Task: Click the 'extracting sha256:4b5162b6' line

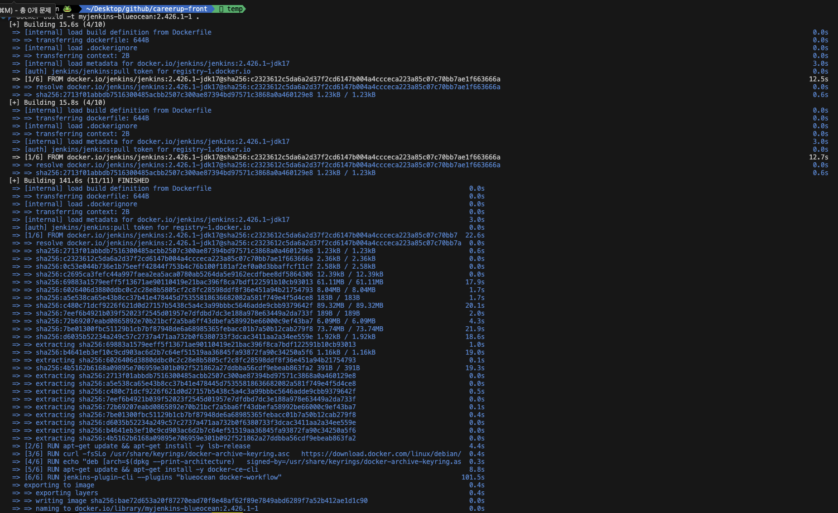Action: click(184, 438)
